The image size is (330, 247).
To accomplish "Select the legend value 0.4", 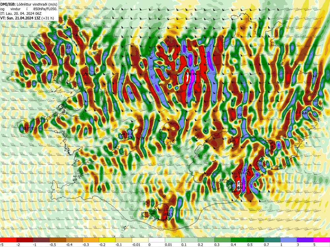I will pos(234,245).
